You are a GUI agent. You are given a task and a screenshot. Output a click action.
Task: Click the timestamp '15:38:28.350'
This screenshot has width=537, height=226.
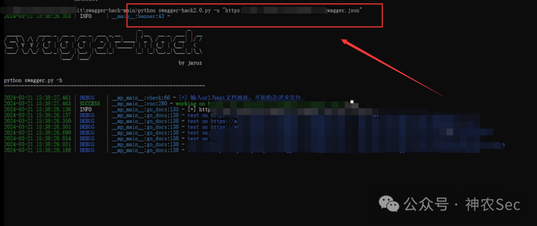pyautogui.click(x=54, y=121)
